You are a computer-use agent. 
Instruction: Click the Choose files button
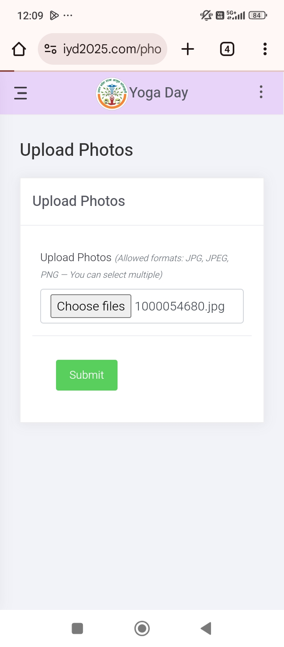pos(91,306)
